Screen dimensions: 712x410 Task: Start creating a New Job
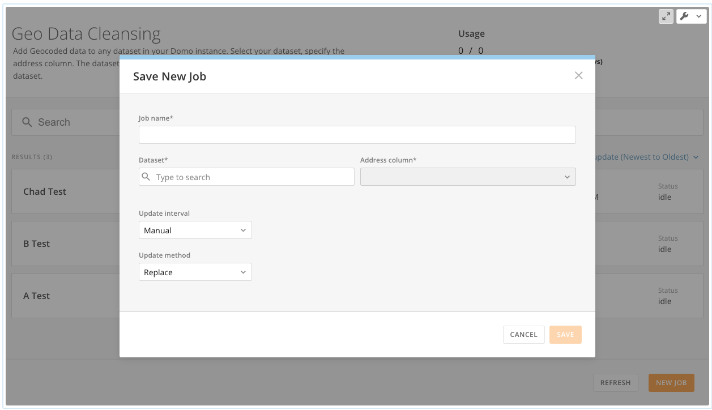671,383
